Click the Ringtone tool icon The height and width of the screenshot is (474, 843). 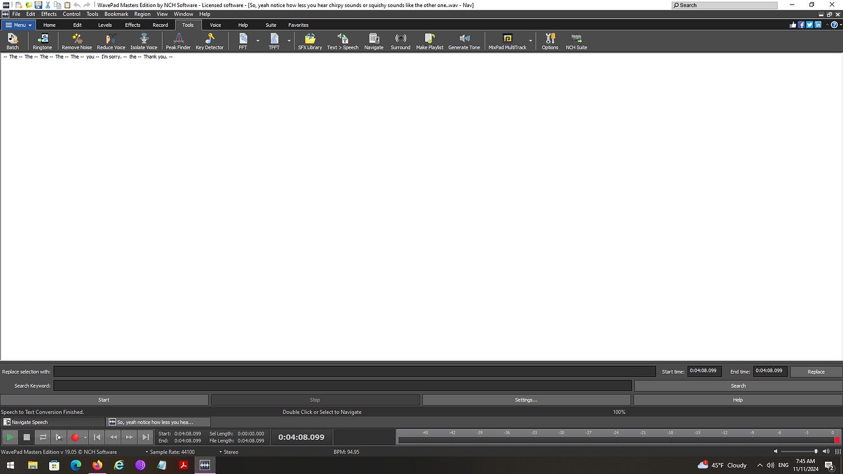click(x=42, y=41)
